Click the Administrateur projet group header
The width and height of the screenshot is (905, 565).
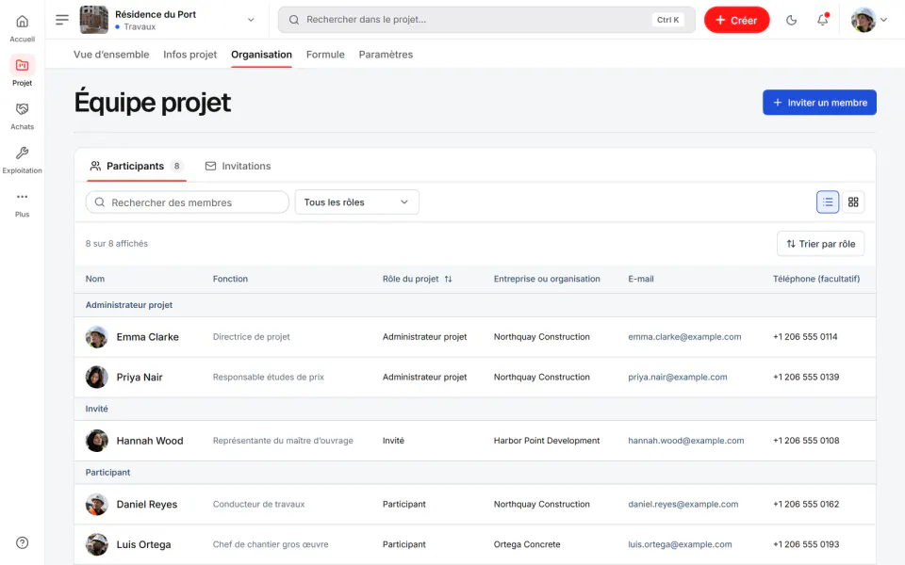tap(474, 305)
